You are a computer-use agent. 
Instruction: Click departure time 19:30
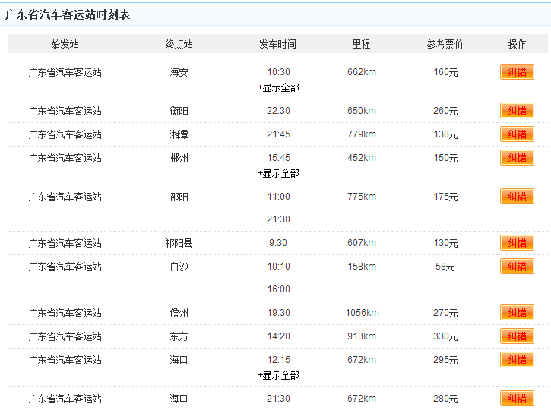(278, 313)
